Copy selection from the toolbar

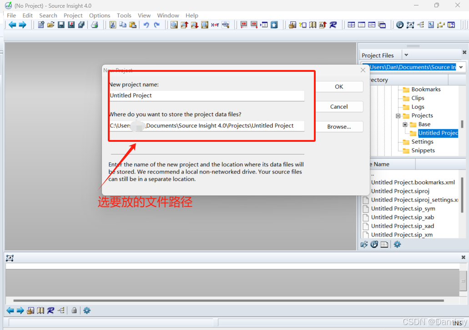point(123,25)
